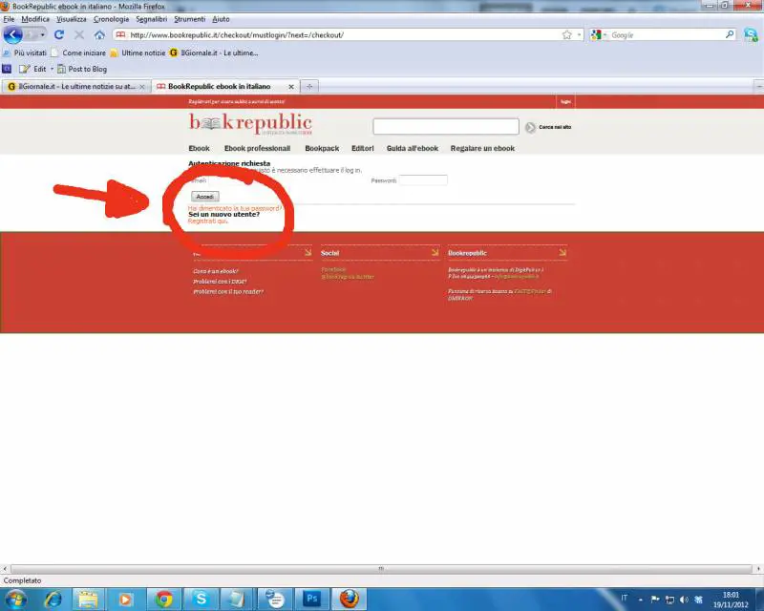Close the IlGiornale.it tab
This screenshot has height=611, width=764.
[142, 86]
